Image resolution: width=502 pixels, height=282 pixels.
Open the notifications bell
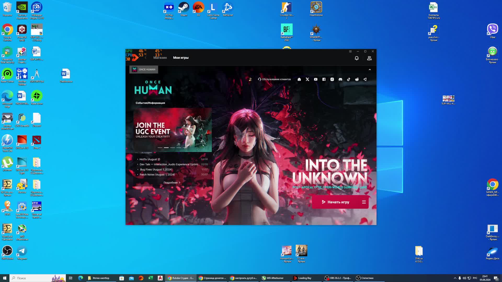[357, 58]
